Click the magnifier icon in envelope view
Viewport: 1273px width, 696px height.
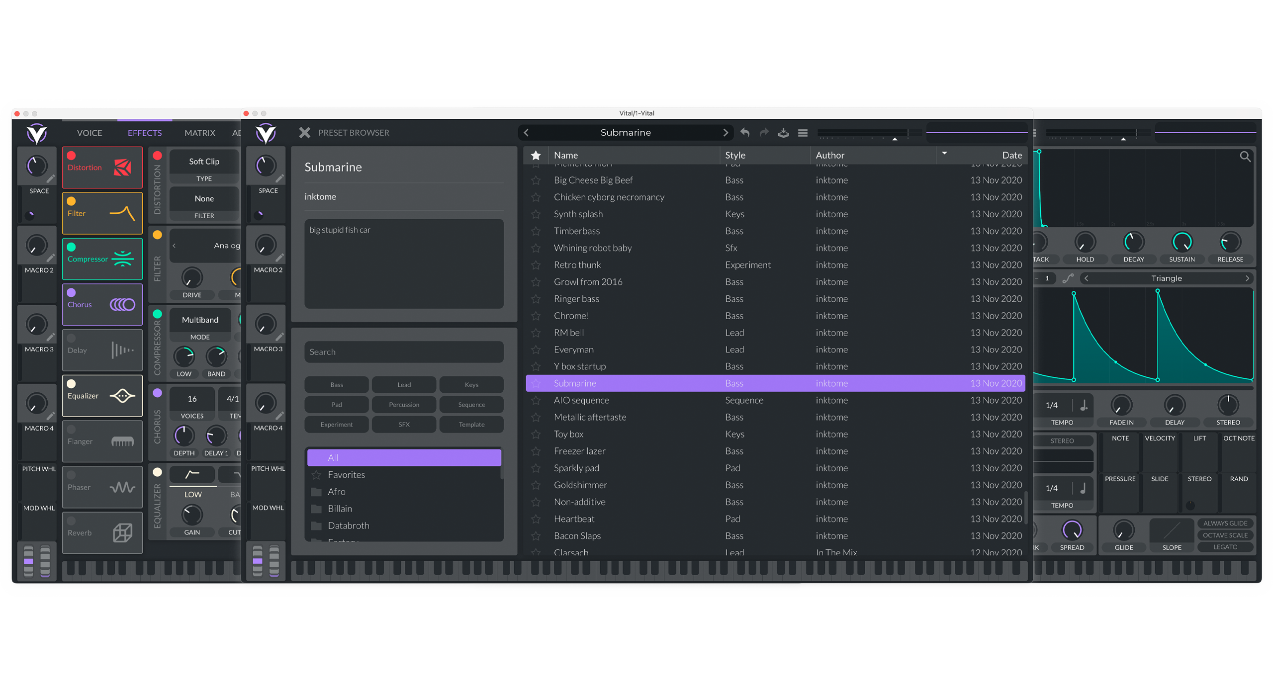point(1245,157)
